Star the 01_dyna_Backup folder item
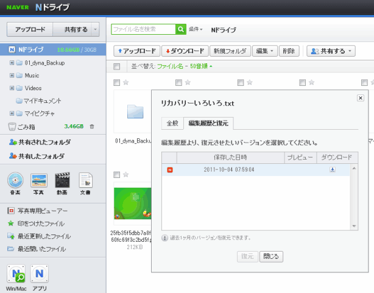This screenshot has width=374, height=293. [125, 83]
